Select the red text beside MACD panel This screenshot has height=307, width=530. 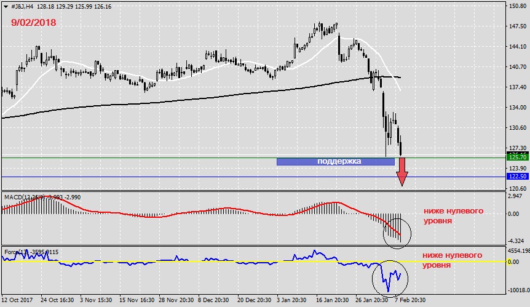453,215
